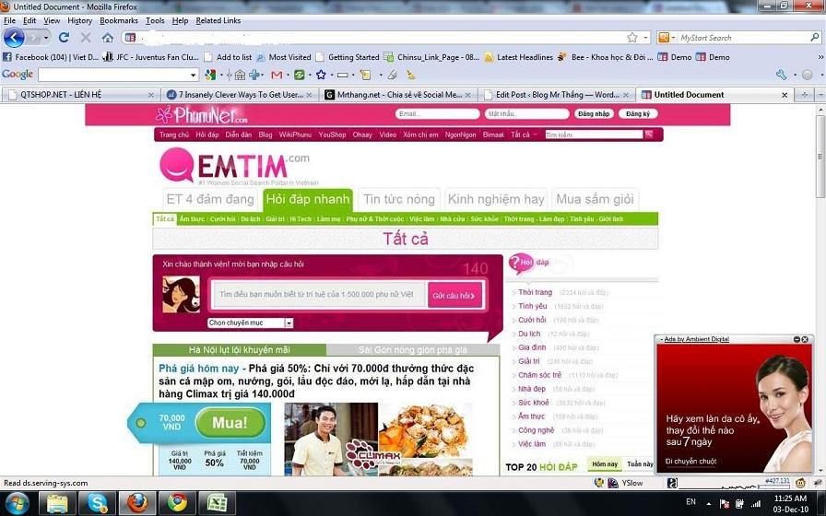Click the Greasemonkey monkey icon in status bar
Viewport: 826px width, 516px height.
pos(800,482)
